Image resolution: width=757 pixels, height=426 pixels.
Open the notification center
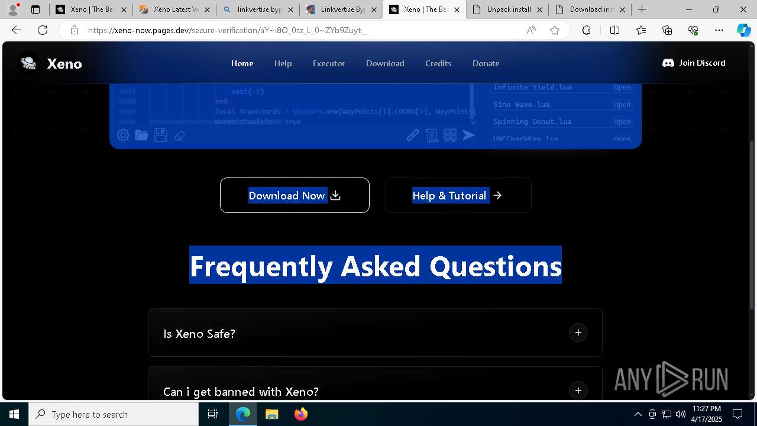[x=737, y=414]
